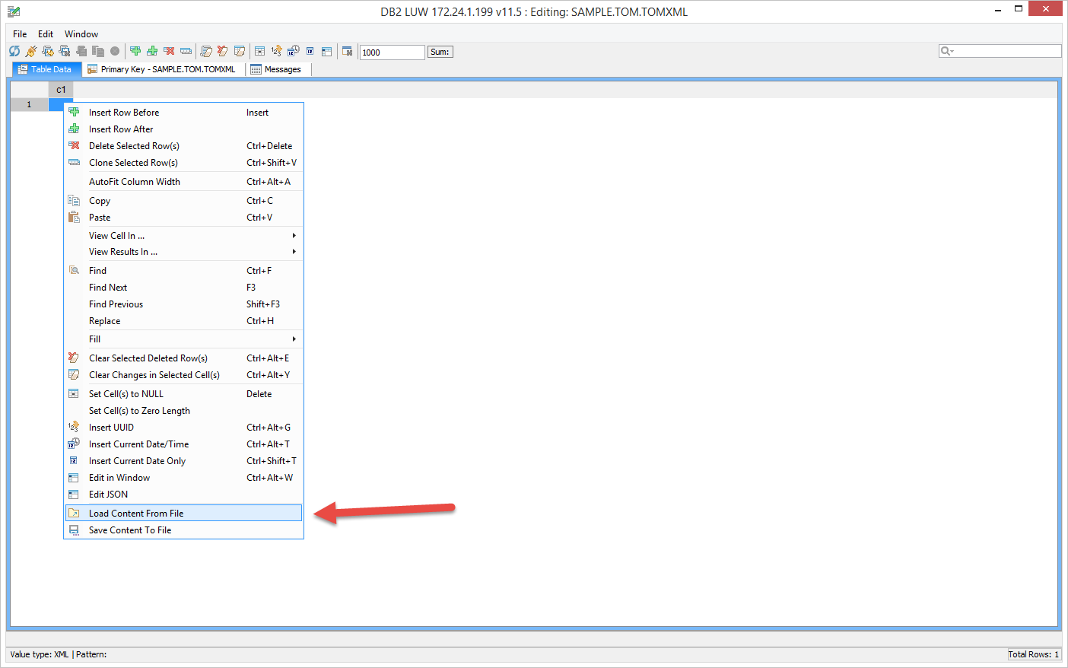
Task: Select Insert UUID from the context menu
Action: [184, 428]
